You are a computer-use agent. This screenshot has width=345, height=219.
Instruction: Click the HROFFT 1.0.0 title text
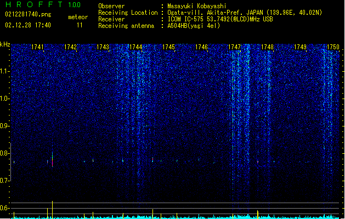(x=43, y=4)
